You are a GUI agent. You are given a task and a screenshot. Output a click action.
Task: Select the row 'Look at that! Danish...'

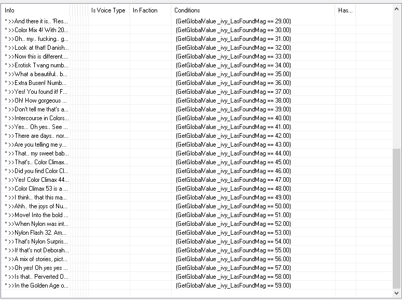tap(197, 48)
